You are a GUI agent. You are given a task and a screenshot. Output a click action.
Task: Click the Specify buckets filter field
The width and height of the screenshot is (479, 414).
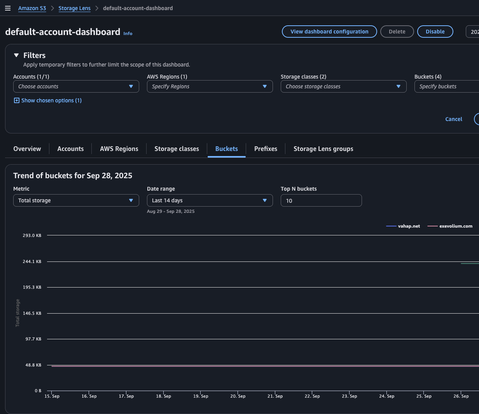pyautogui.click(x=447, y=86)
